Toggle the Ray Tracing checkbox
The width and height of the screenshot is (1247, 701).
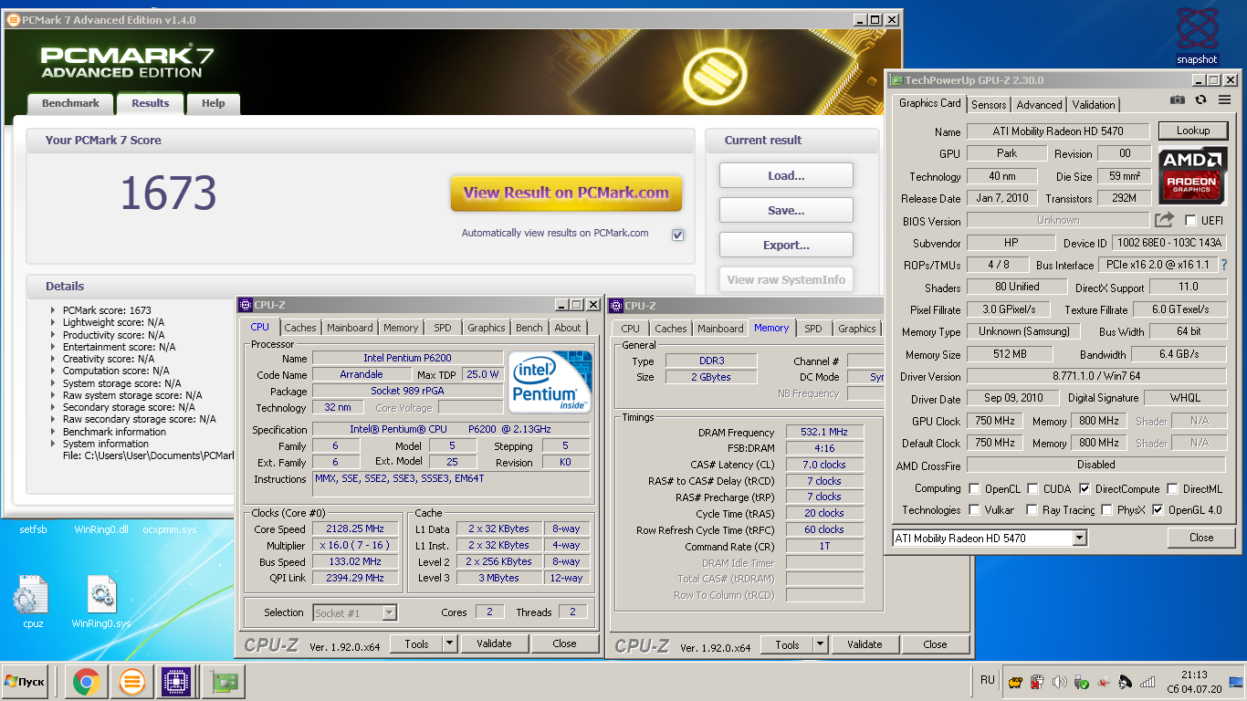click(x=1032, y=510)
